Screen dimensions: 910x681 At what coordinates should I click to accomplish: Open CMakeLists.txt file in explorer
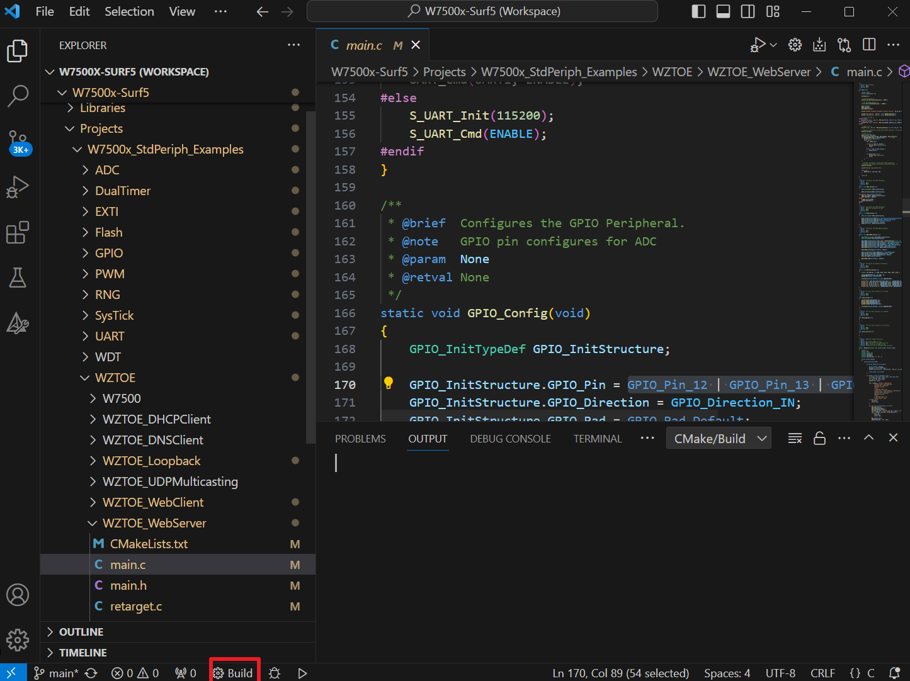[x=178, y=544]
